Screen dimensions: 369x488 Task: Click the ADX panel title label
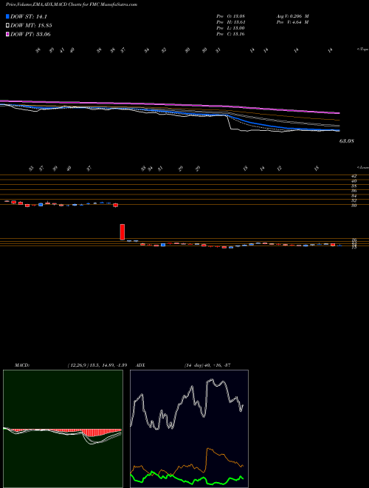(140, 365)
